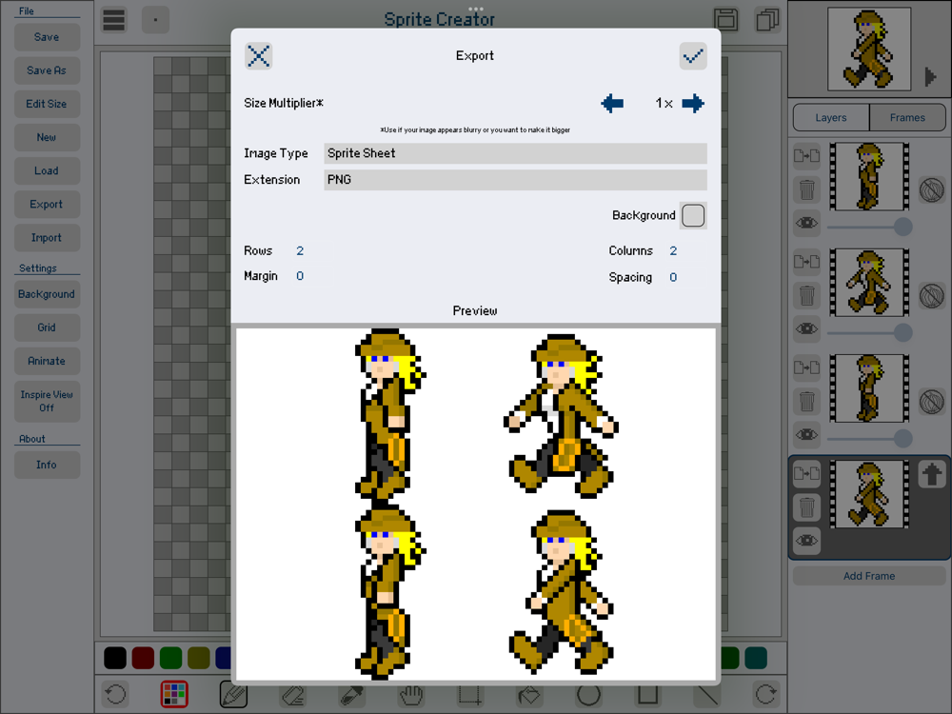The height and width of the screenshot is (714, 952).
Task: Adjust the first frame opacity slider
Action: pos(869,227)
